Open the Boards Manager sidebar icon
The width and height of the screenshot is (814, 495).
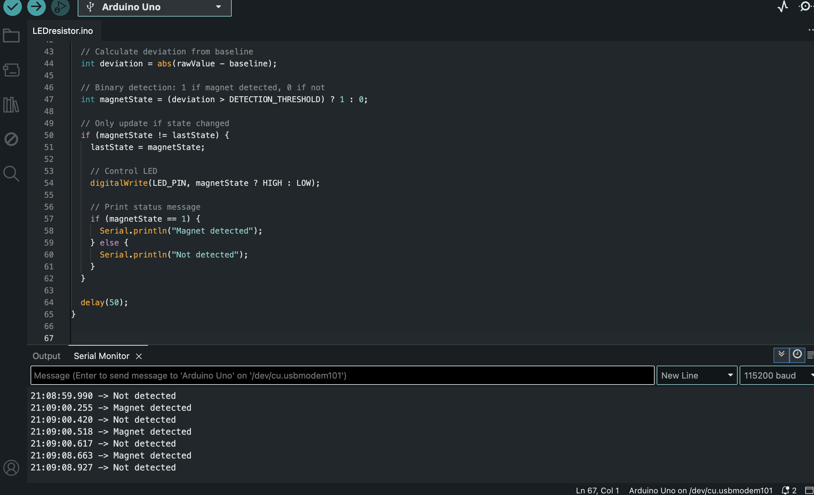coord(11,70)
